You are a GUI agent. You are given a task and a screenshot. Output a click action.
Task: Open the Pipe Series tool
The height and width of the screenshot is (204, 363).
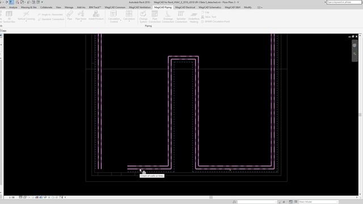[x=81, y=16]
